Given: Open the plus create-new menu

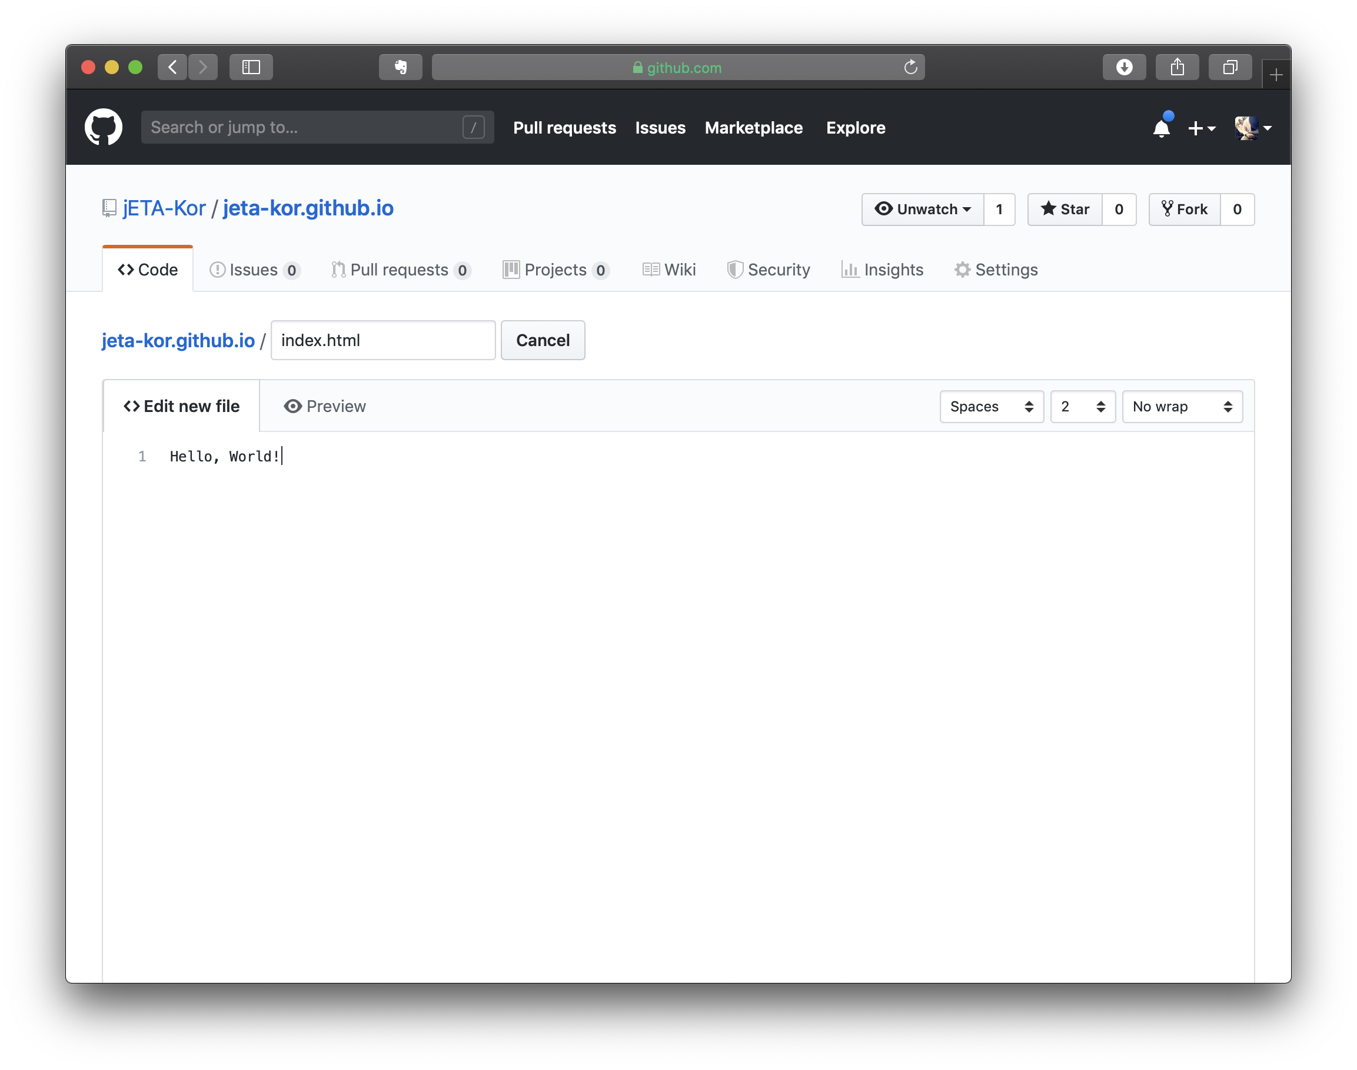Looking at the screenshot, I should pos(1201,128).
